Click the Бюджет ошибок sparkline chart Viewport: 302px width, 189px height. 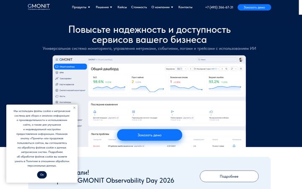(x=225, y=88)
